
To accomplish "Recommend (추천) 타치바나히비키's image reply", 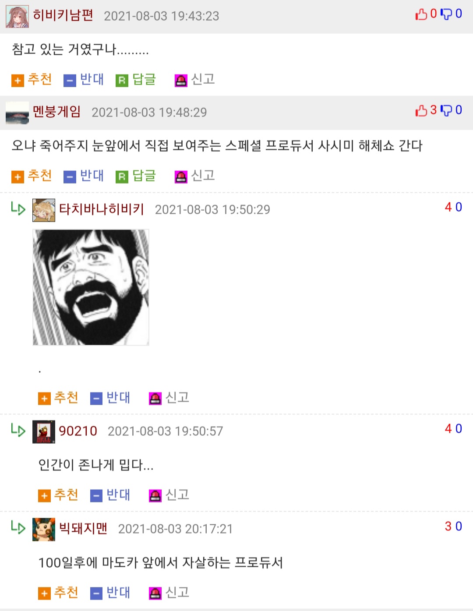I will point(58,398).
